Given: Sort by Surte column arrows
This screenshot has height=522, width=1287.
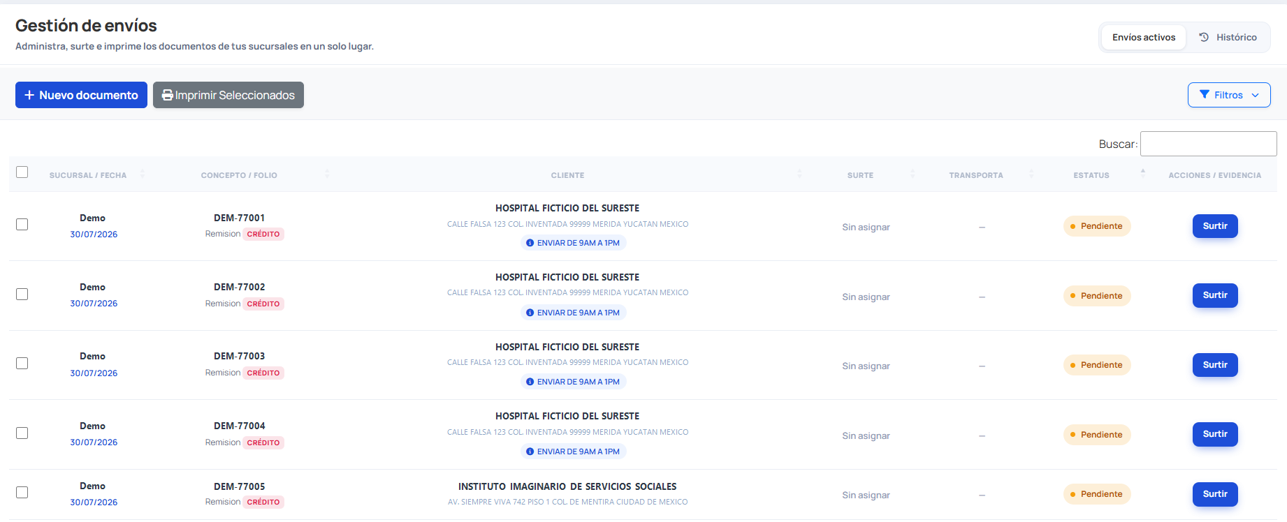Looking at the screenshot, I should [912, 174].
